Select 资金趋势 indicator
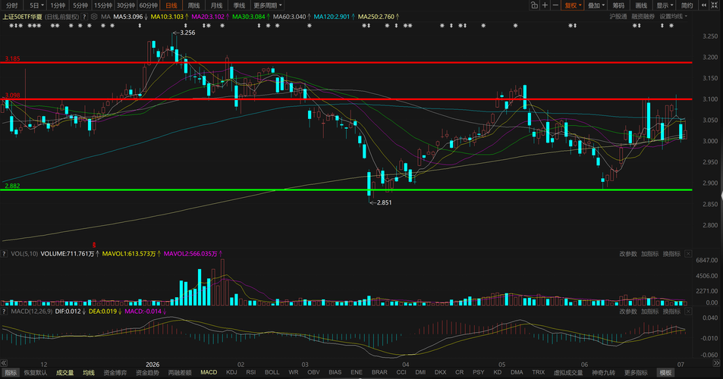The height and width of the screenshot is (379, 723). pyautogui.click(x=147, y=372)
